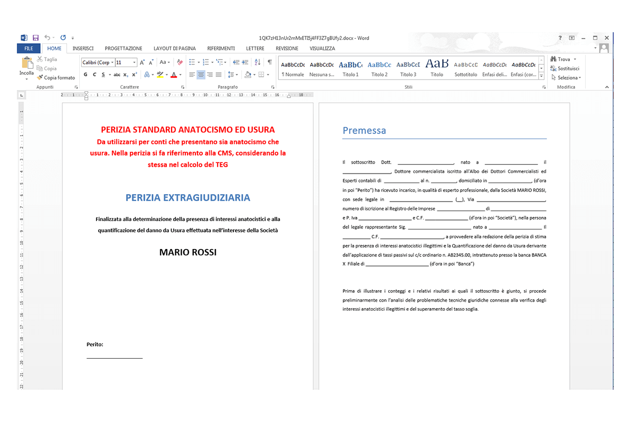Viewport: 630px width, 422px height.
Task: Apply subscript formatting
Action: coord(126,75)
